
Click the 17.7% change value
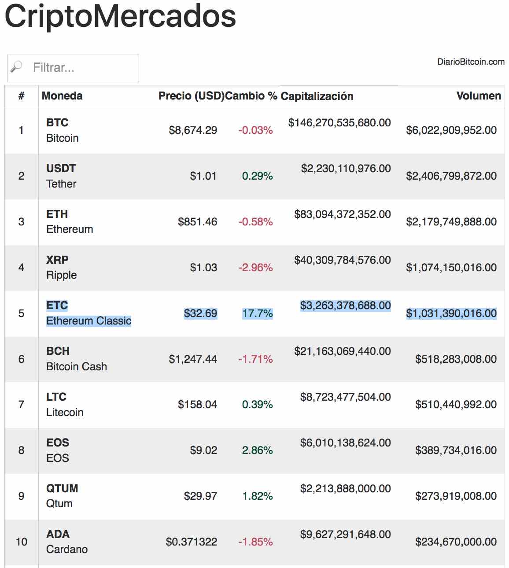click(258, 314)
